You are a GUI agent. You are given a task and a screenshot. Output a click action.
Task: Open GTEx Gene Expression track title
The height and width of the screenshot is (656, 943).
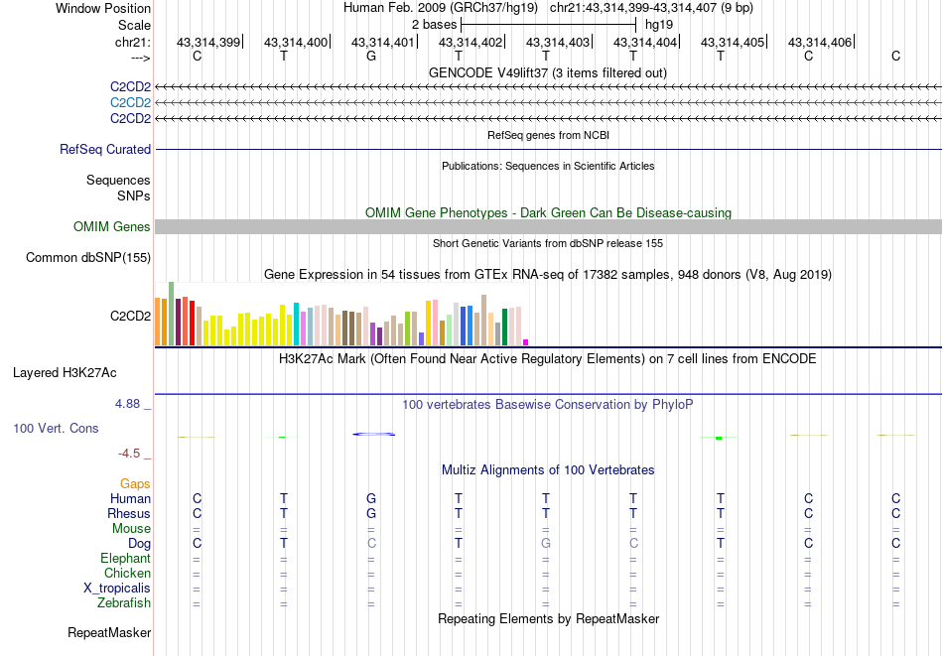548,275
